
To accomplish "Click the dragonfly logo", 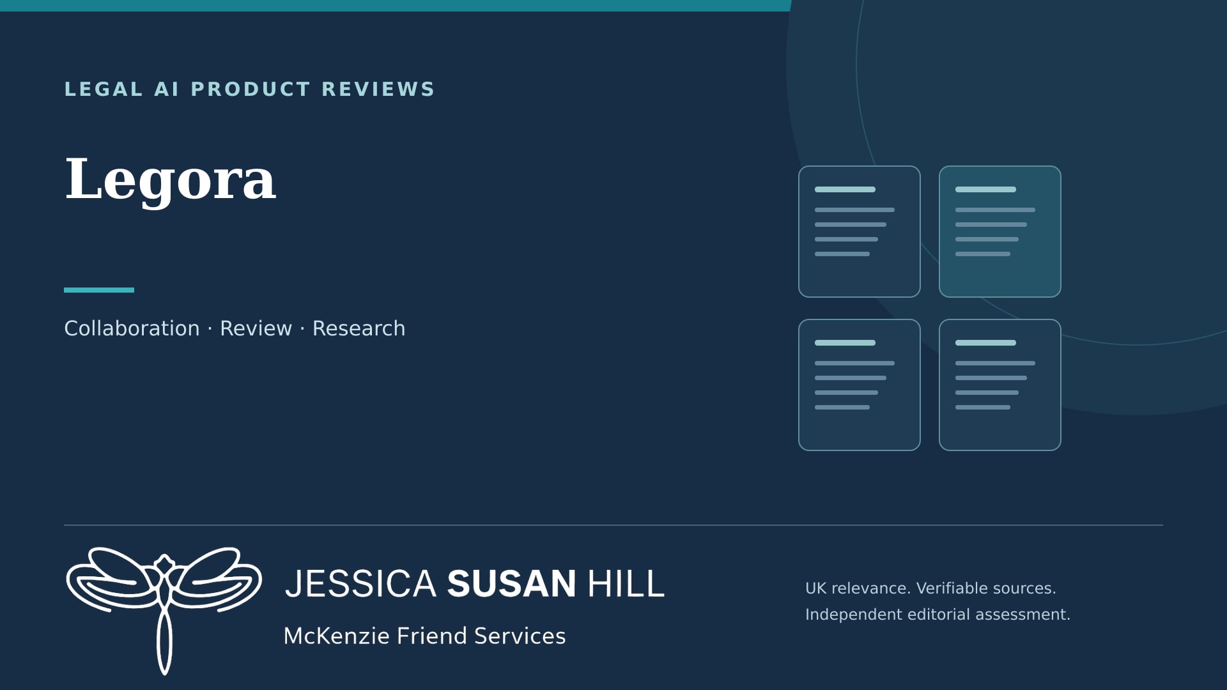I will tap(164, 611).
